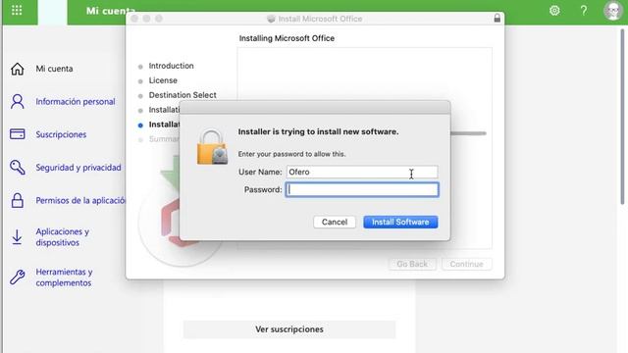The width and height of the screenshot is (628, 353).
Task: Click the magnifier icon for Seguridad y privacidad
Action: pyautogui.click(x=18, y=168)
